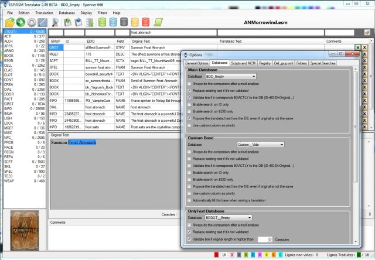
Task: Click the Morrowind cover thumbnail
Action: click(25, 230)
